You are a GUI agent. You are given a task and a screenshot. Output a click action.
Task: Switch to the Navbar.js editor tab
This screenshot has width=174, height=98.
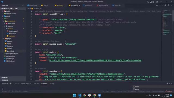tap(60, 5)
